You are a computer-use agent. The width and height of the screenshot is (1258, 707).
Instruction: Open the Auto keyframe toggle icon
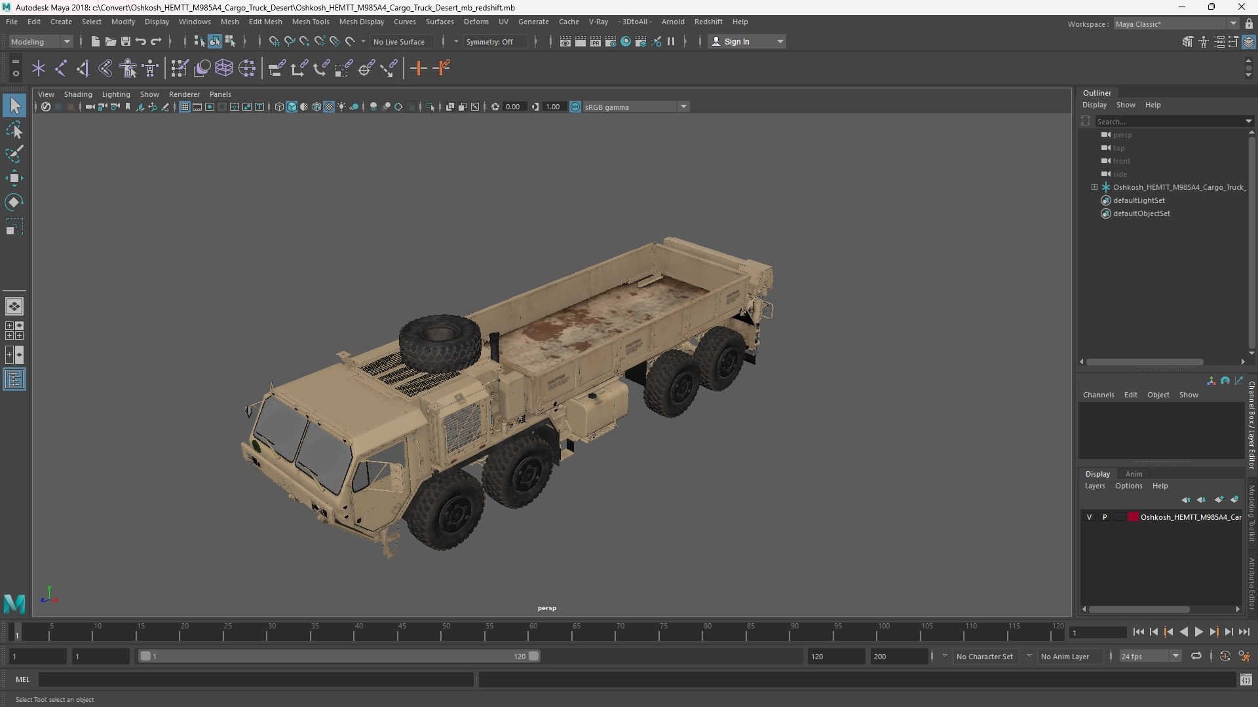tap(1225, 656)
